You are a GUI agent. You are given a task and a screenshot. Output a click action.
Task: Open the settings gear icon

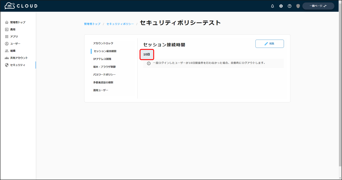coord(281,6)
